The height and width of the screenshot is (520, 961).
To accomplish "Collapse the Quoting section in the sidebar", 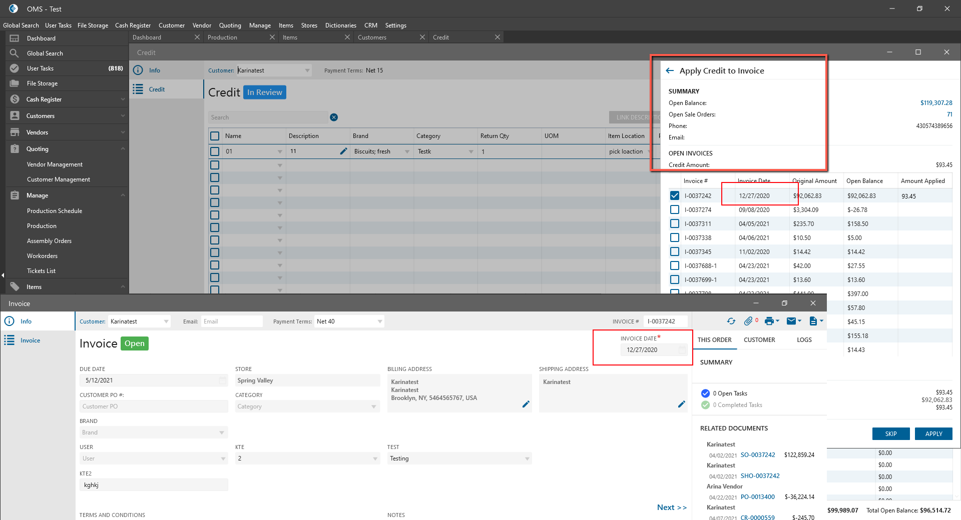I will 123,149.
